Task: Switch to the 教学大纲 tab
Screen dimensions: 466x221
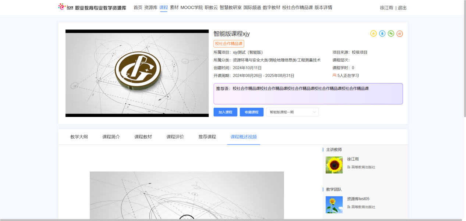Action: [x=79, y=137]
